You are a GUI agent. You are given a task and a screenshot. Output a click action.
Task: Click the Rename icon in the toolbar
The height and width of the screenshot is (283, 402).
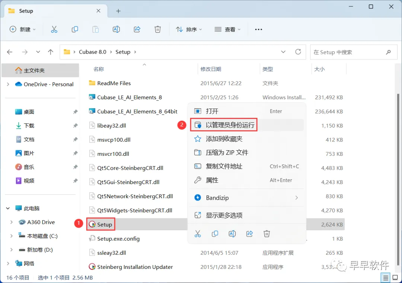[116, 29]
